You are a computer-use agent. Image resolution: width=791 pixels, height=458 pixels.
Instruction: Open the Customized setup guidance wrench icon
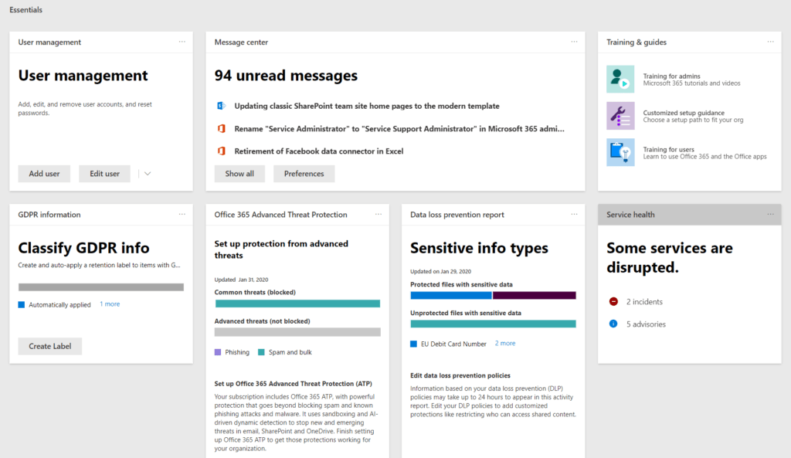pyautogui.click(x=620, y=116)
